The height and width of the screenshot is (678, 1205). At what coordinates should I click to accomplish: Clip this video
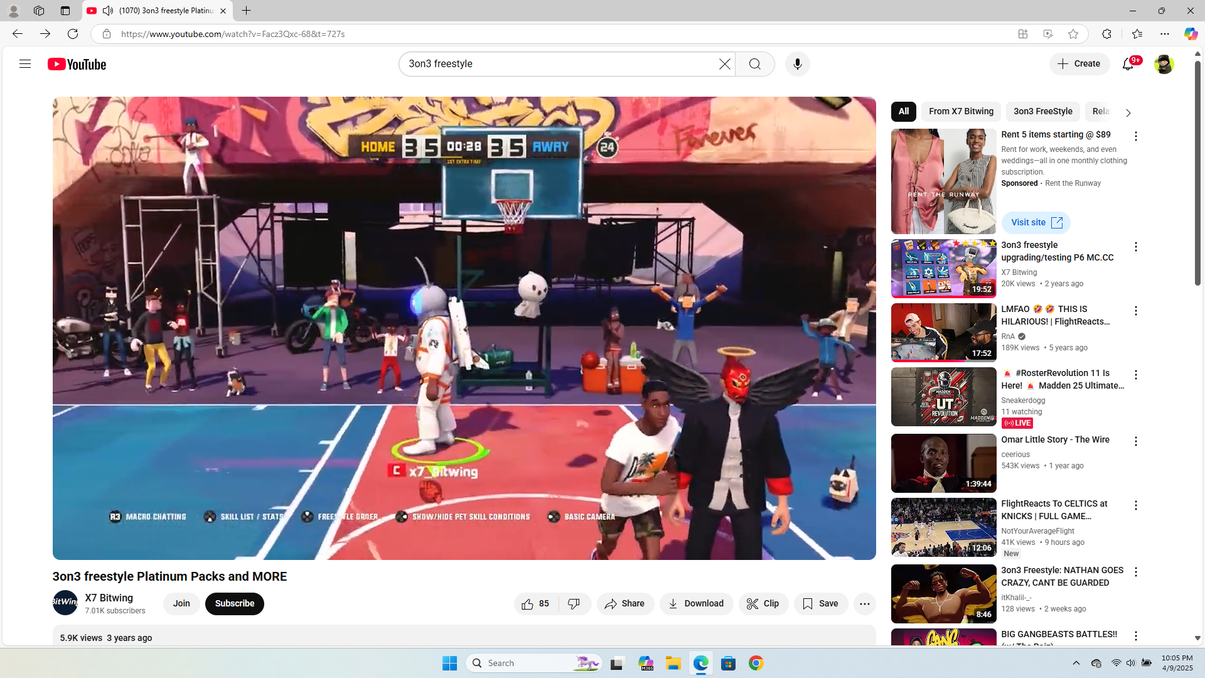point(763,604)
